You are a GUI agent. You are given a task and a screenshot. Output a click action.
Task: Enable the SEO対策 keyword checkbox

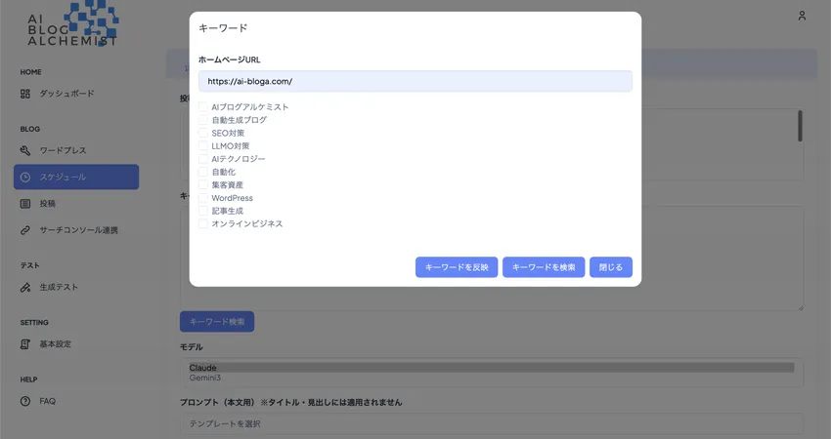203,133
